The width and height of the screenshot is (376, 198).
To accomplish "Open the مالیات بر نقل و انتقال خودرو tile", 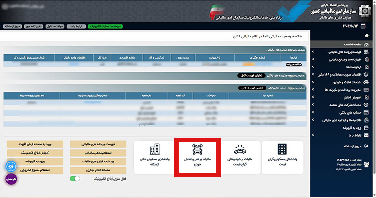I will [197, 157].
